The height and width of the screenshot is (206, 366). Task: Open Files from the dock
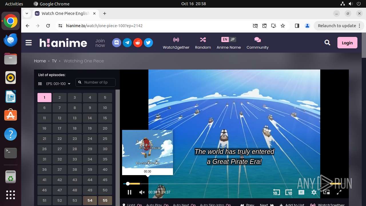11,59
